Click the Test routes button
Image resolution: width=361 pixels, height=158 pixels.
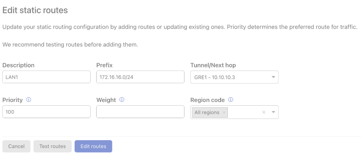[52, 146]
